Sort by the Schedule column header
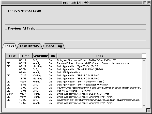This screenshot has width=152, height=114. click(x=40, y=56)
